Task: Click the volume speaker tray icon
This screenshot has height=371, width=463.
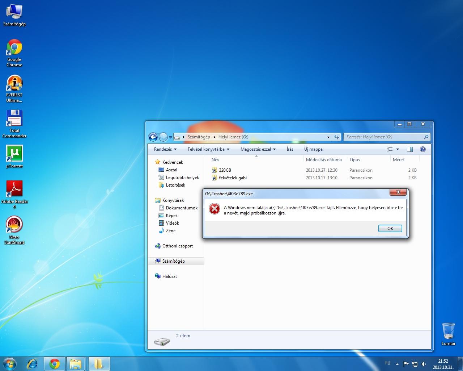Action: 424,364
